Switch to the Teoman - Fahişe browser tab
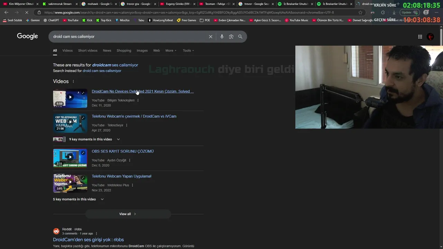The image size is (443, 249). click(217, 4)
